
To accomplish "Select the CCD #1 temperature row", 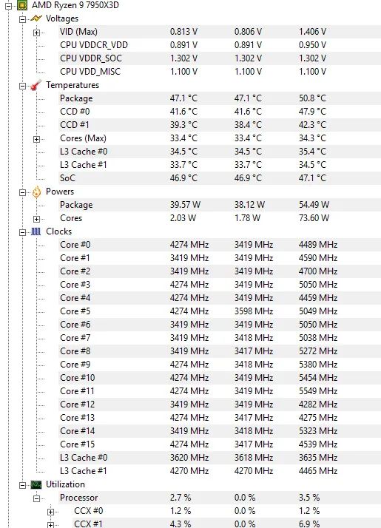I will [x=220, y=124].
